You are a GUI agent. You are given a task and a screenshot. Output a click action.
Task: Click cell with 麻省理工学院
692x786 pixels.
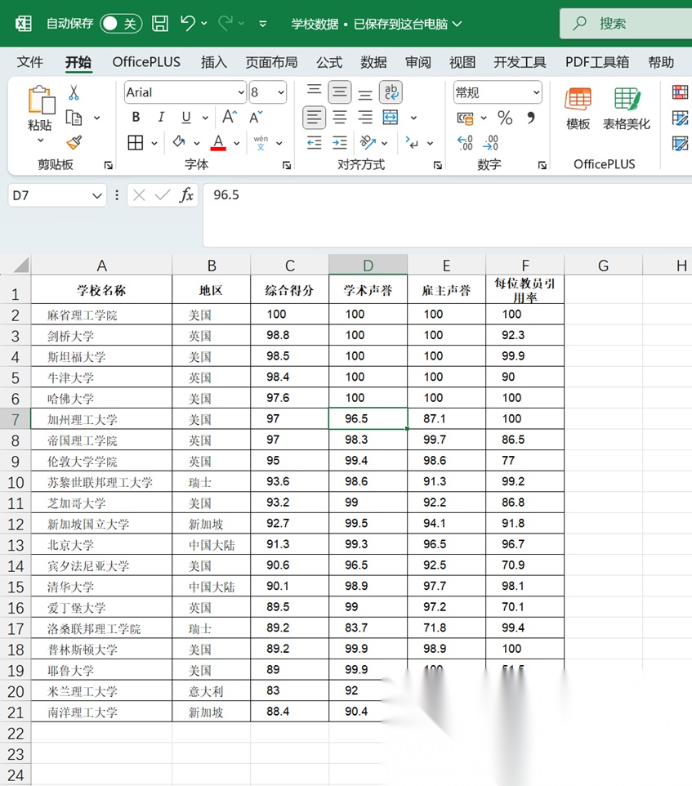click(x=101, y=315)
